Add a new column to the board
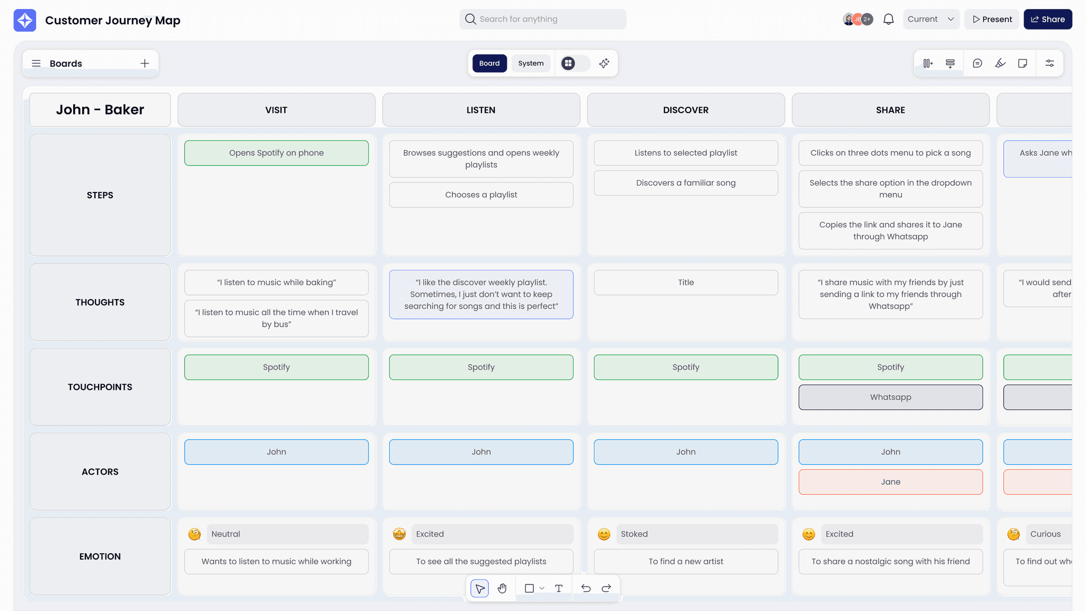The image size is (1086, 611). (929, 63)
